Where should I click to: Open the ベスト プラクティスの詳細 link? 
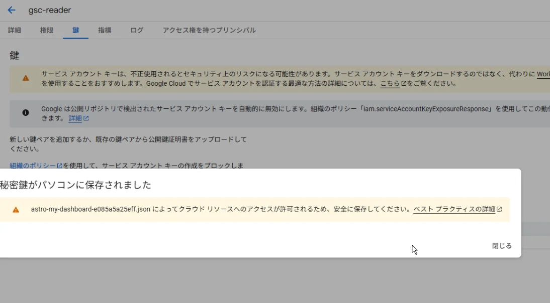454,209
